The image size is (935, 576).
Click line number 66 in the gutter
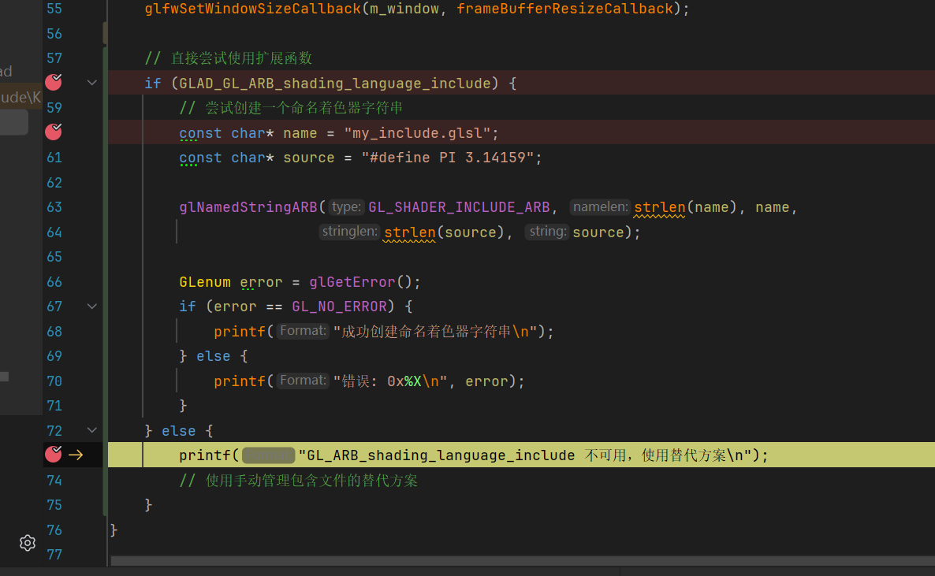(54, 281)
